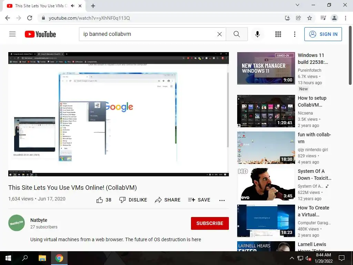Open the YouTube apps grid icon
Viewport: 353px width, 265px height.
(278, 34)
